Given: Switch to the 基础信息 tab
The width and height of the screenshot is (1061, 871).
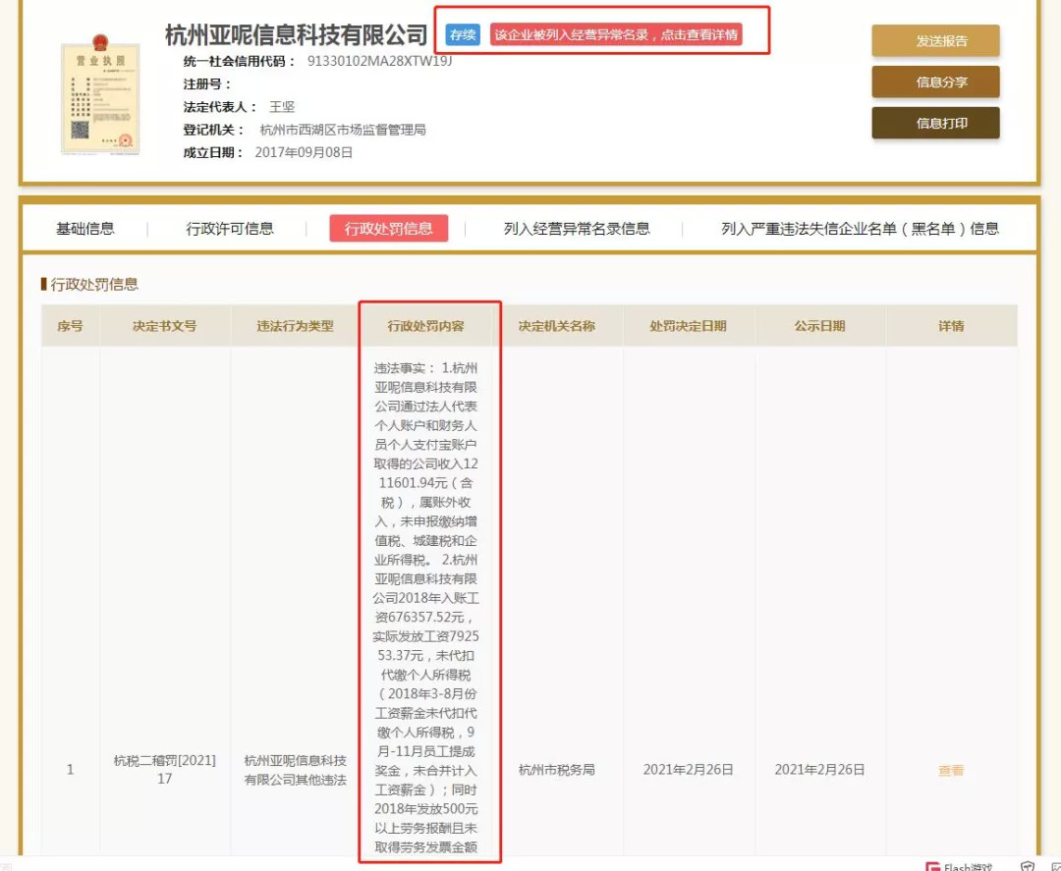Looking at the screenshot, I should 85,229.
